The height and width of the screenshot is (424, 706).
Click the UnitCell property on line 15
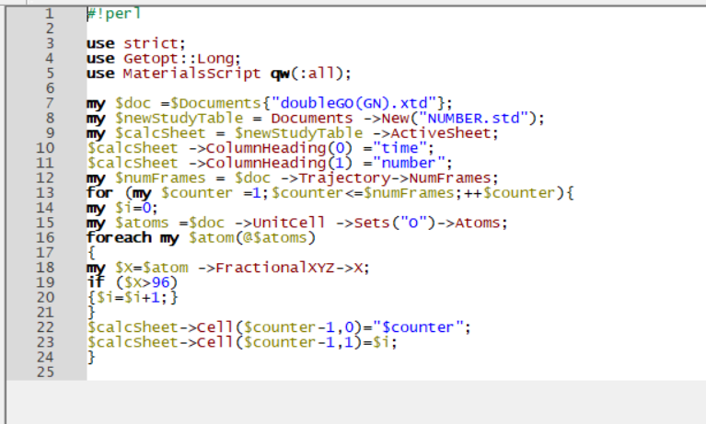pos(278,223)
